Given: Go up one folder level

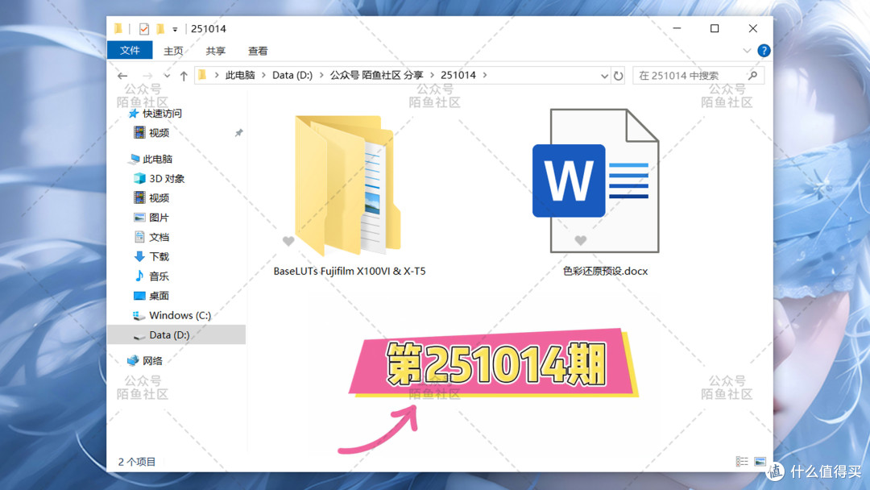Looking at the screenshot, I should [x=184, y=76].
